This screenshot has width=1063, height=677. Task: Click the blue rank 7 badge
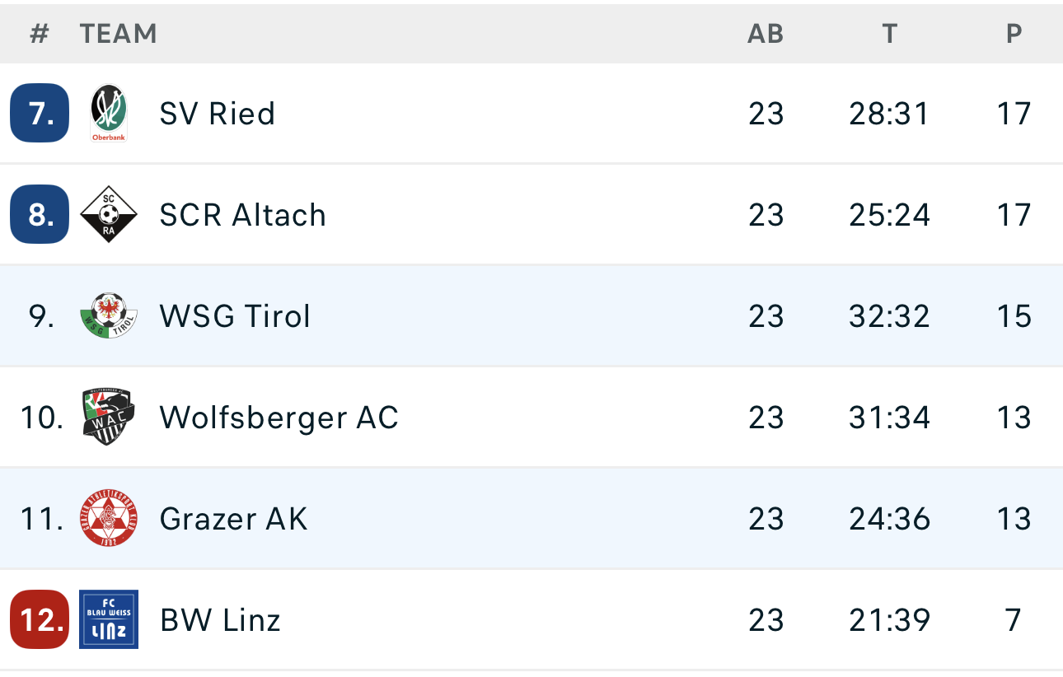coord(40,114)
